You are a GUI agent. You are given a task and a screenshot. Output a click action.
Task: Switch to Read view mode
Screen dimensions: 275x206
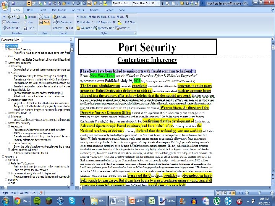point(44,17)
